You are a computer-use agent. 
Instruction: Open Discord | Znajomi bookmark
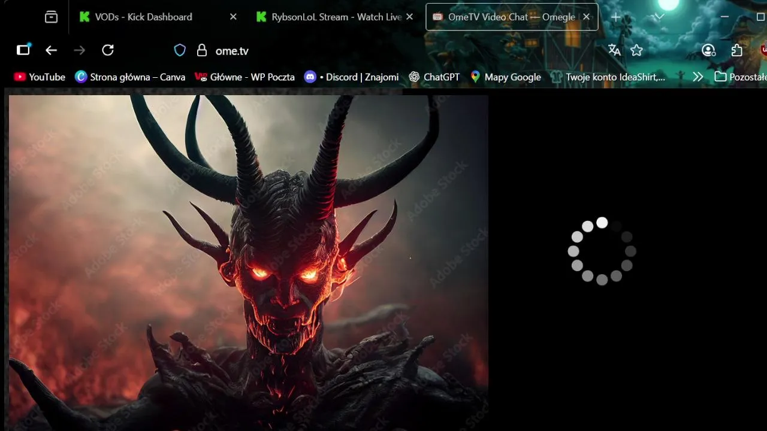[351, 77]
